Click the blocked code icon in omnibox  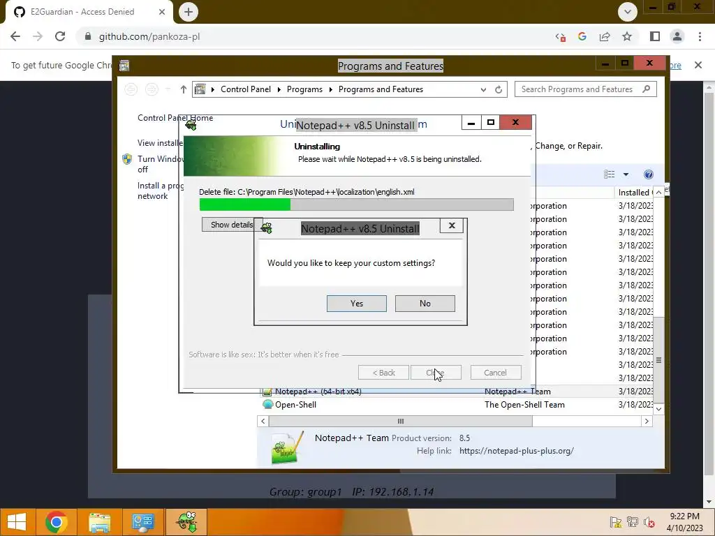(561, 37)
